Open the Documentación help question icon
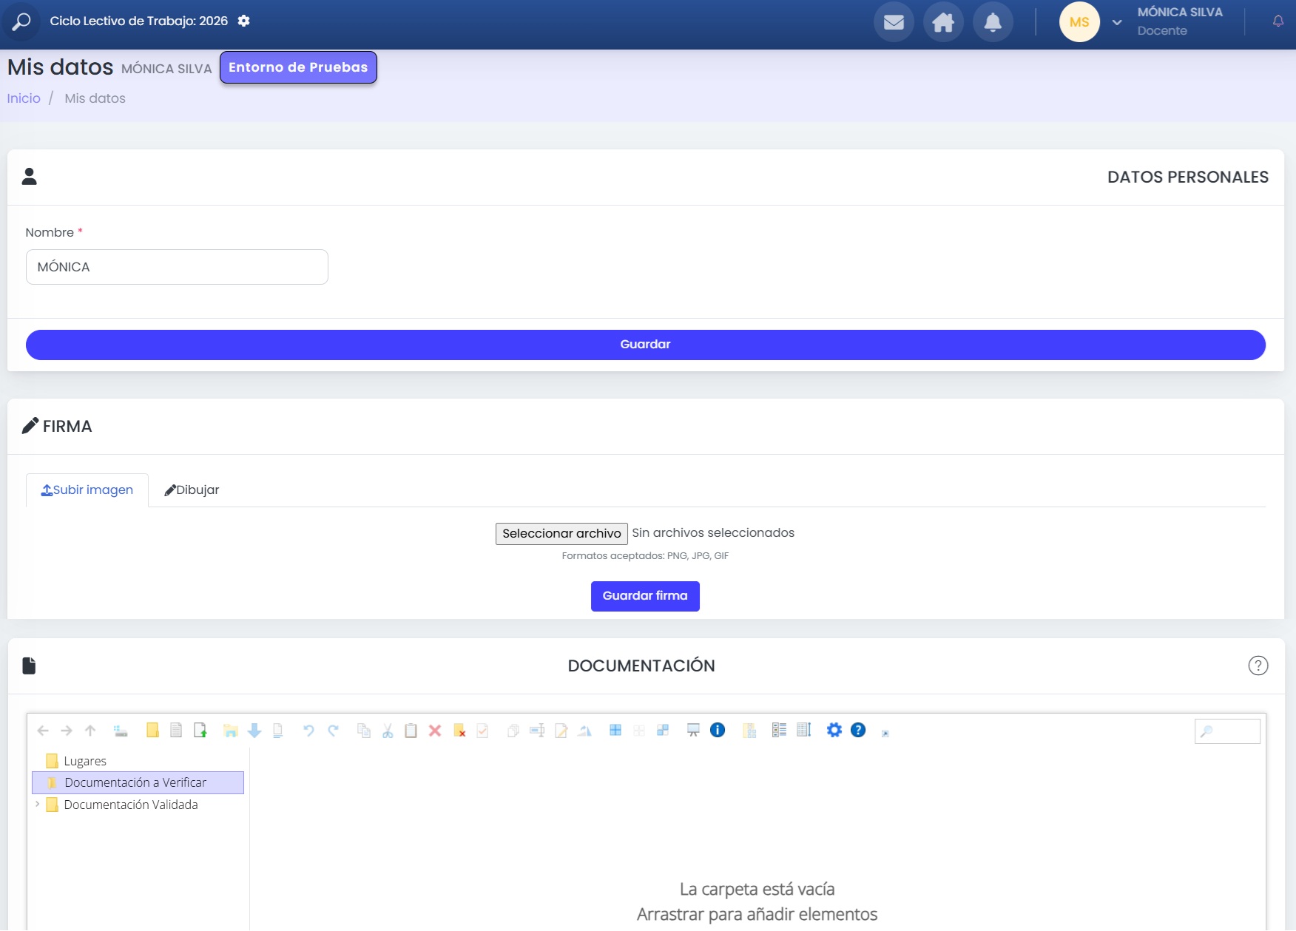 (1258, 666)
